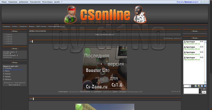
Task: Go to Статьи in site navigation
Action: pos(15,26)
